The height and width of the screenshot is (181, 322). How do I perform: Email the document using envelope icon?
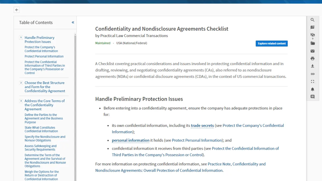coord(312,51)
